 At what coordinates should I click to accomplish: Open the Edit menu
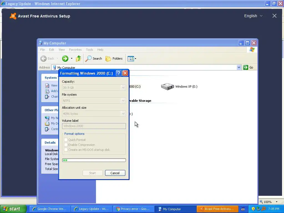coord(51,50)
